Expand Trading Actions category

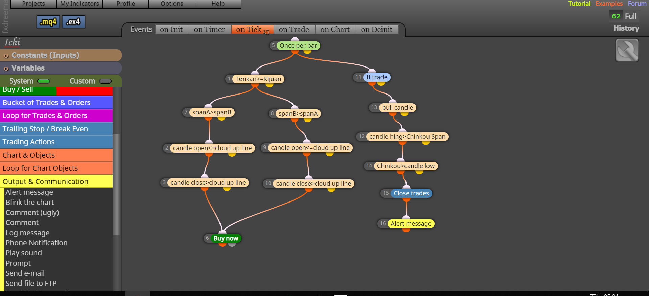coord(56,142)
